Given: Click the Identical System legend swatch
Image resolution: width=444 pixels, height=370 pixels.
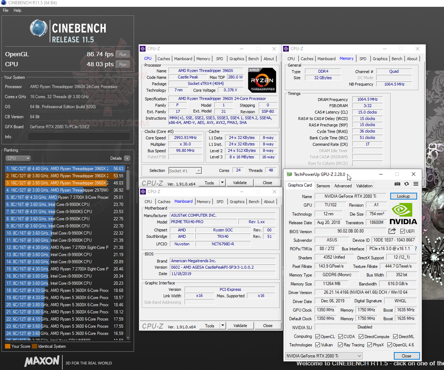Looking at the screenshot, I should (35, 346).
